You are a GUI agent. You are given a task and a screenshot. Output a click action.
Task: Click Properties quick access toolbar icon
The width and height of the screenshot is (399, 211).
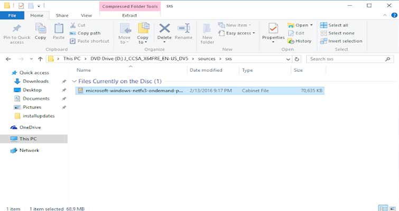click(x=21, y=6)
